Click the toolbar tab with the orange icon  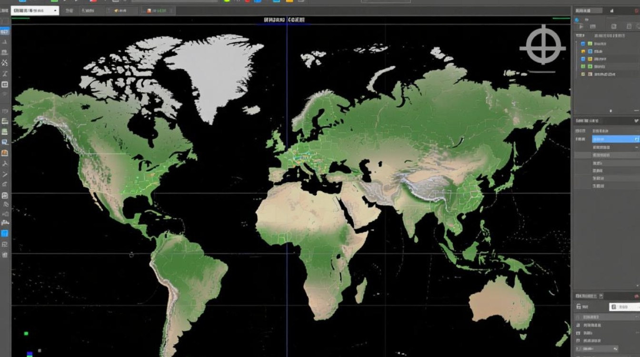(122, 10)
